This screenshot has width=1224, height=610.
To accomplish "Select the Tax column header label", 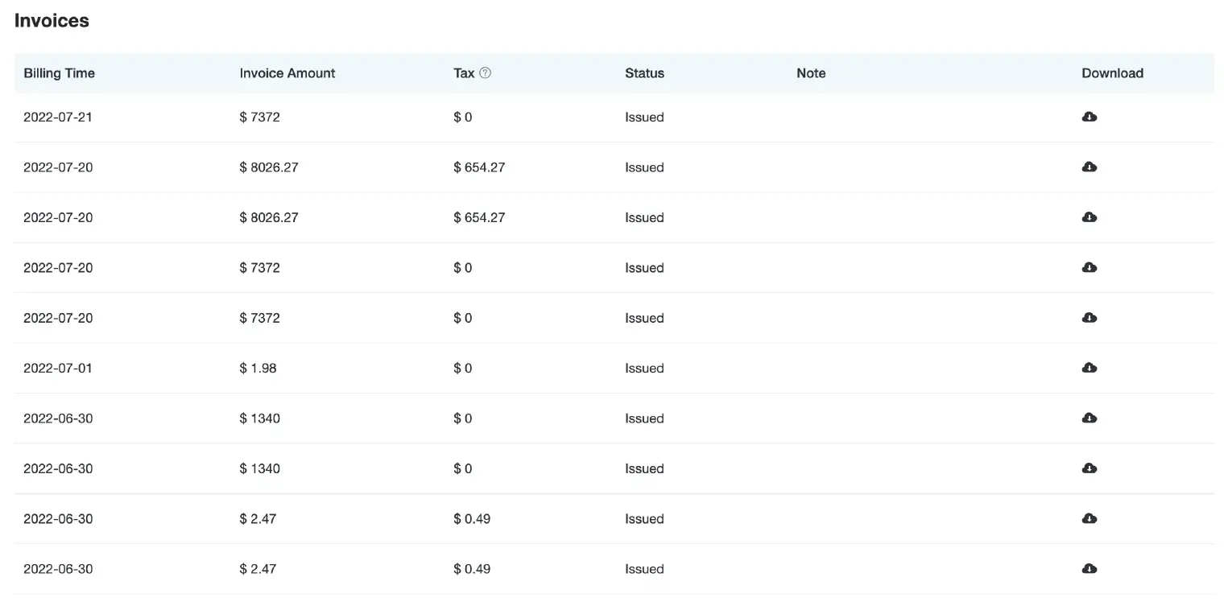I will [464, 73].
